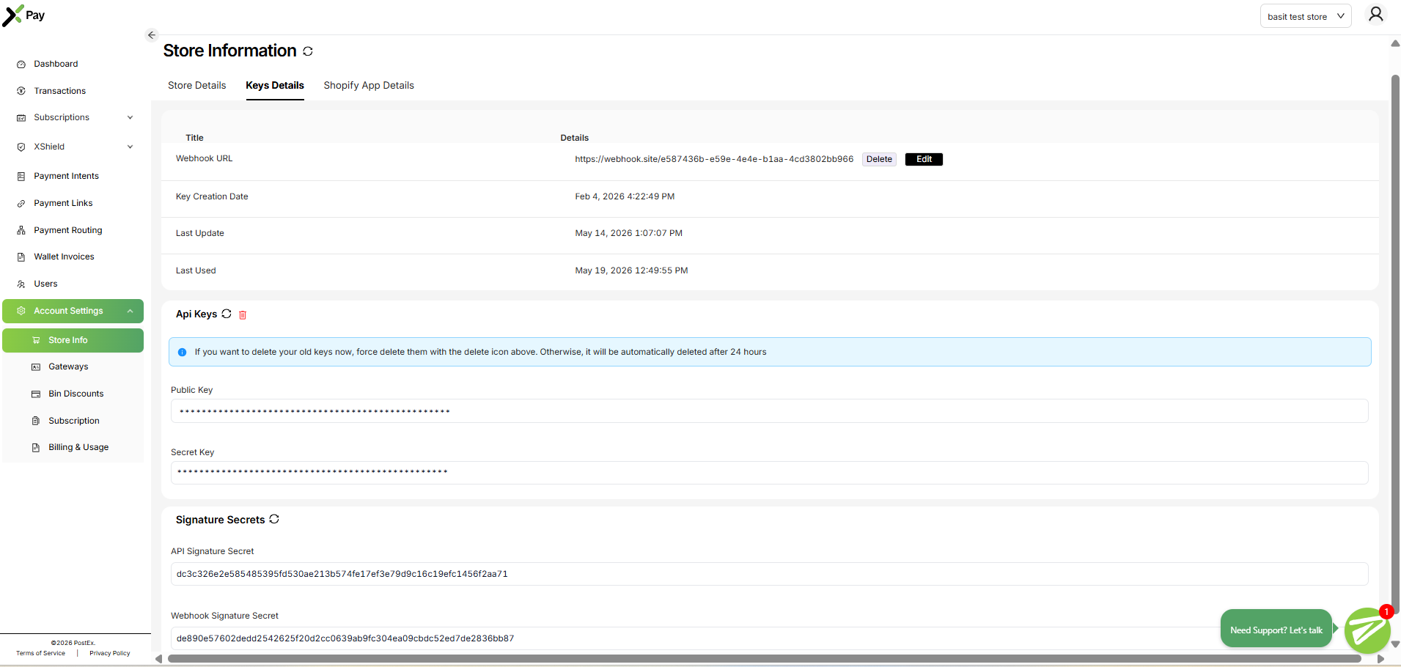Screen dimensions: 1401x667
Task: Collapse sidebar with back arrow icon
Action: click(x=152, y=35)
